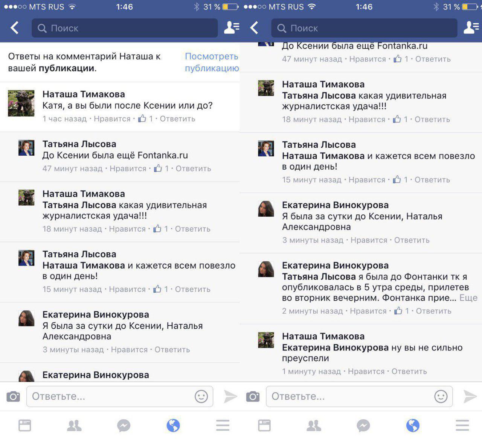
Task: Tap Ответить under 'ну вы не сильно преуспели'
Action: pyautogui.click(x=409, y=372)
